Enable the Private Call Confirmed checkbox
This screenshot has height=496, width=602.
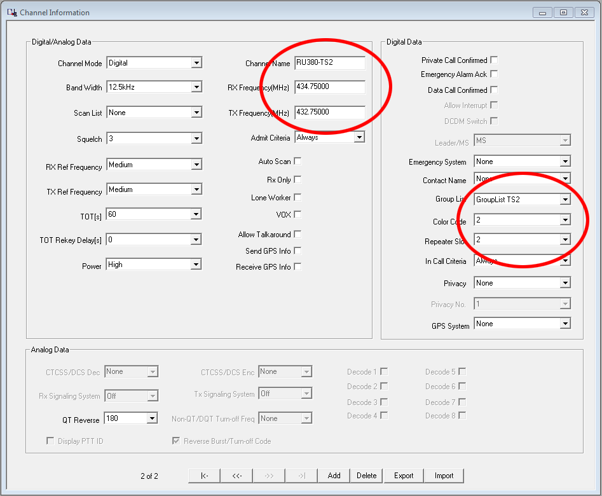pyautogui.click(x=494, y=60)
